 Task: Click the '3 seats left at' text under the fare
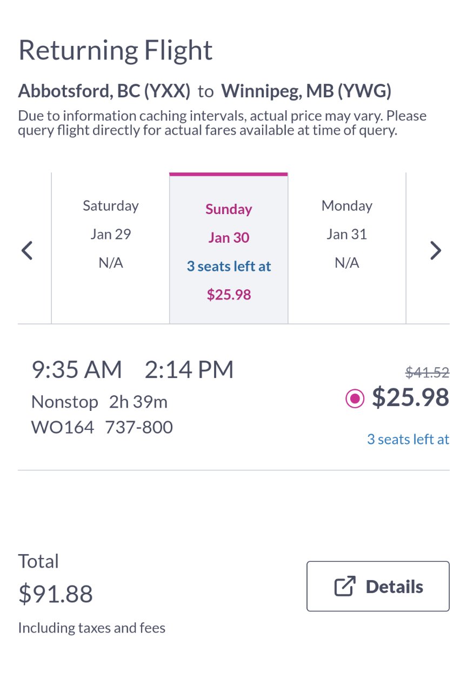point(408,439)
